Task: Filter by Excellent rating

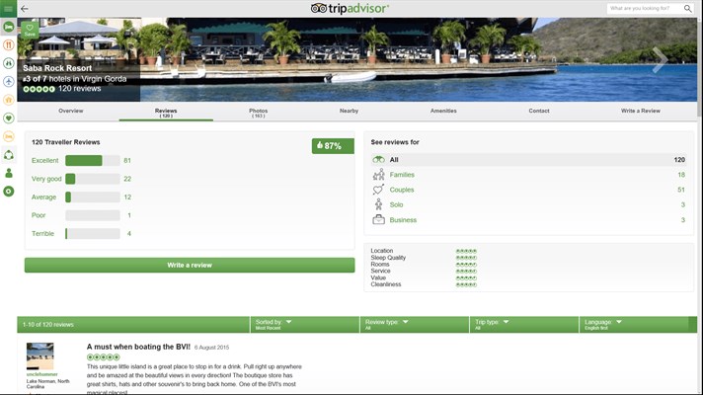Action: click(44, 161)
